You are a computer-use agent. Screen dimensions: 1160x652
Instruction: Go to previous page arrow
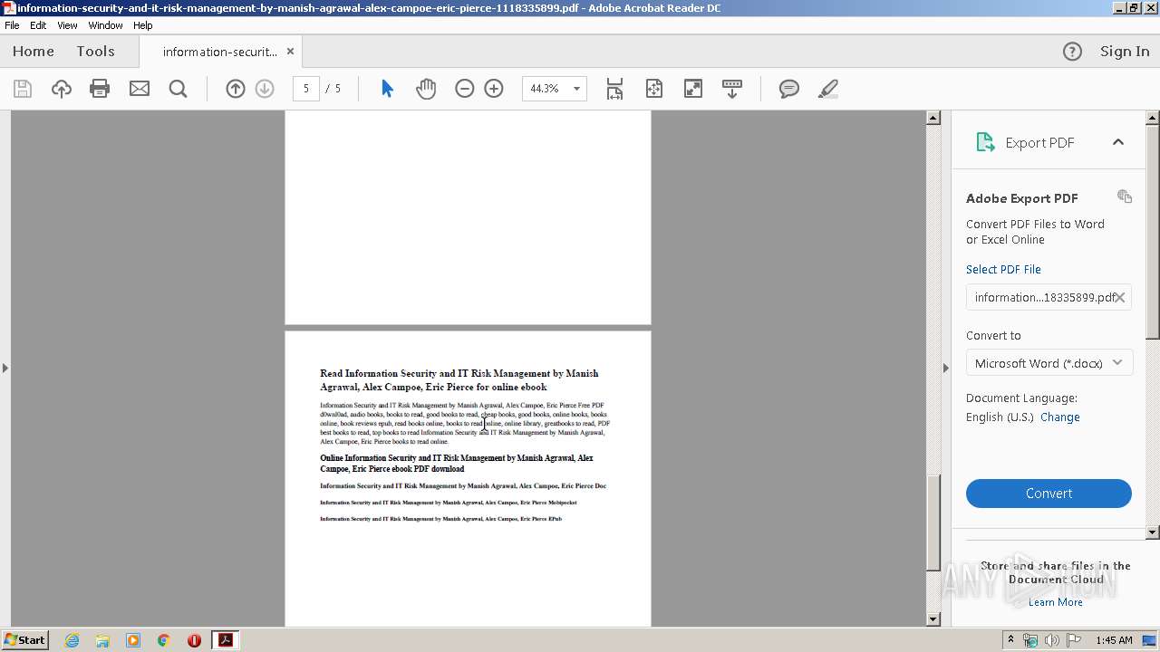point(236,89)
